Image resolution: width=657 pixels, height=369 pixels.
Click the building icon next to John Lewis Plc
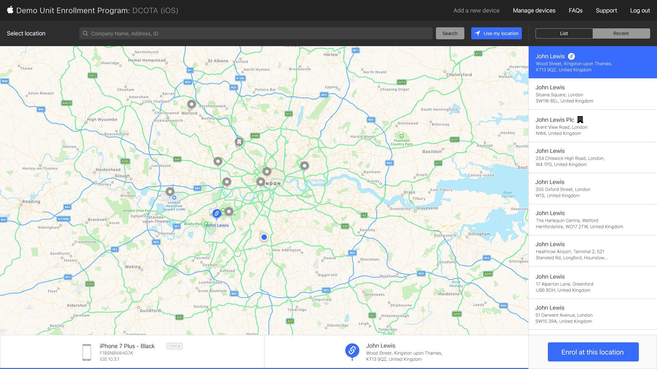pos(580,120)
